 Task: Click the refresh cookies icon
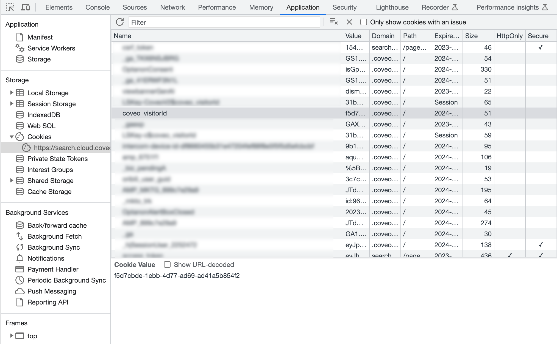tap(120, 22)
